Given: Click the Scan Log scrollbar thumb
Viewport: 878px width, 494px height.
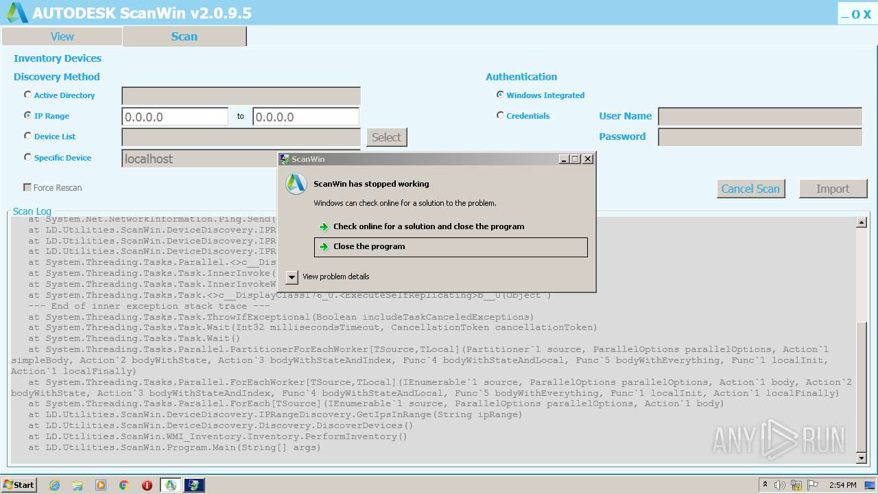Looking at the screenshot, I should (862, 386).
